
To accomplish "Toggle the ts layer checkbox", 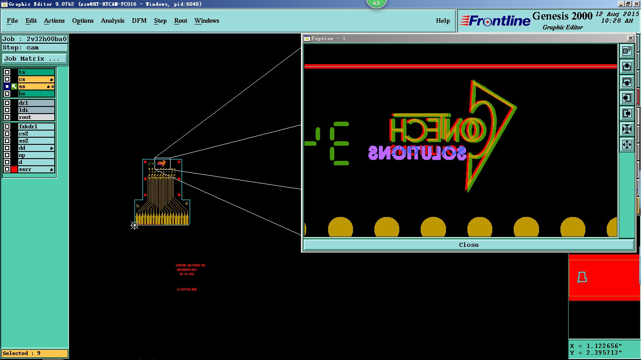I will [x=7, y=72].
